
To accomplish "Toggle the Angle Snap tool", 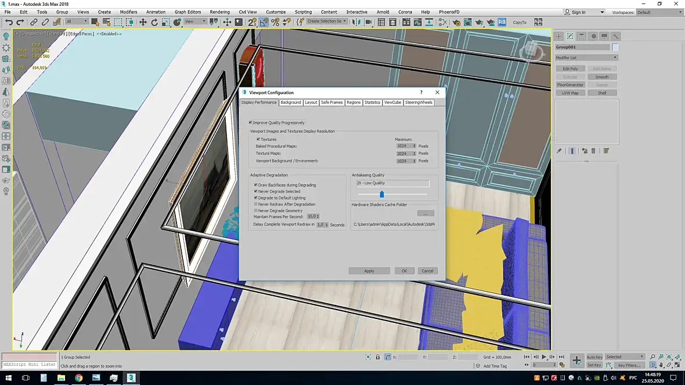I will [x=264, y=22].
